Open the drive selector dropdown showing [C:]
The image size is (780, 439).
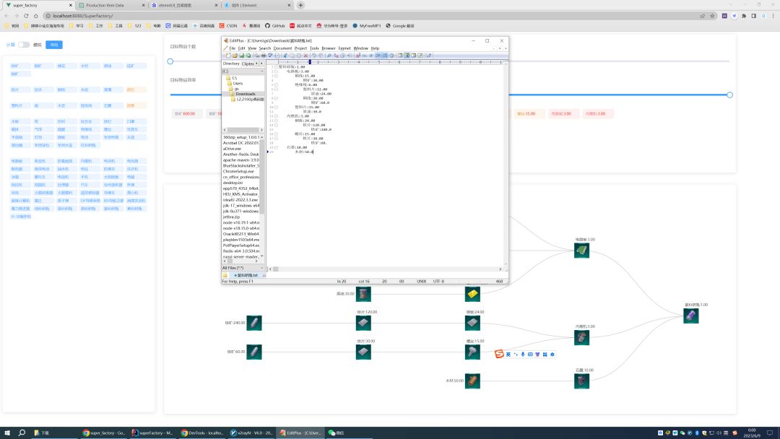(x=243, y=71)
